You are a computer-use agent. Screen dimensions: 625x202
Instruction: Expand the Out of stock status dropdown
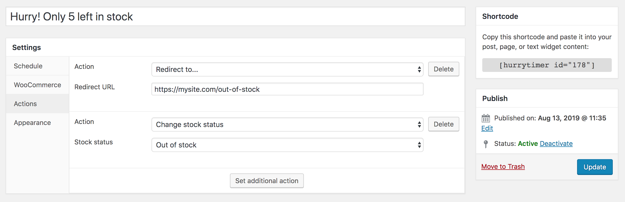pos(287,145)
